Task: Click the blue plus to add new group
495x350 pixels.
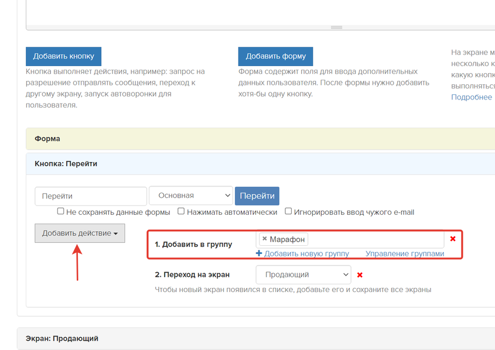Action: (258, 253)
